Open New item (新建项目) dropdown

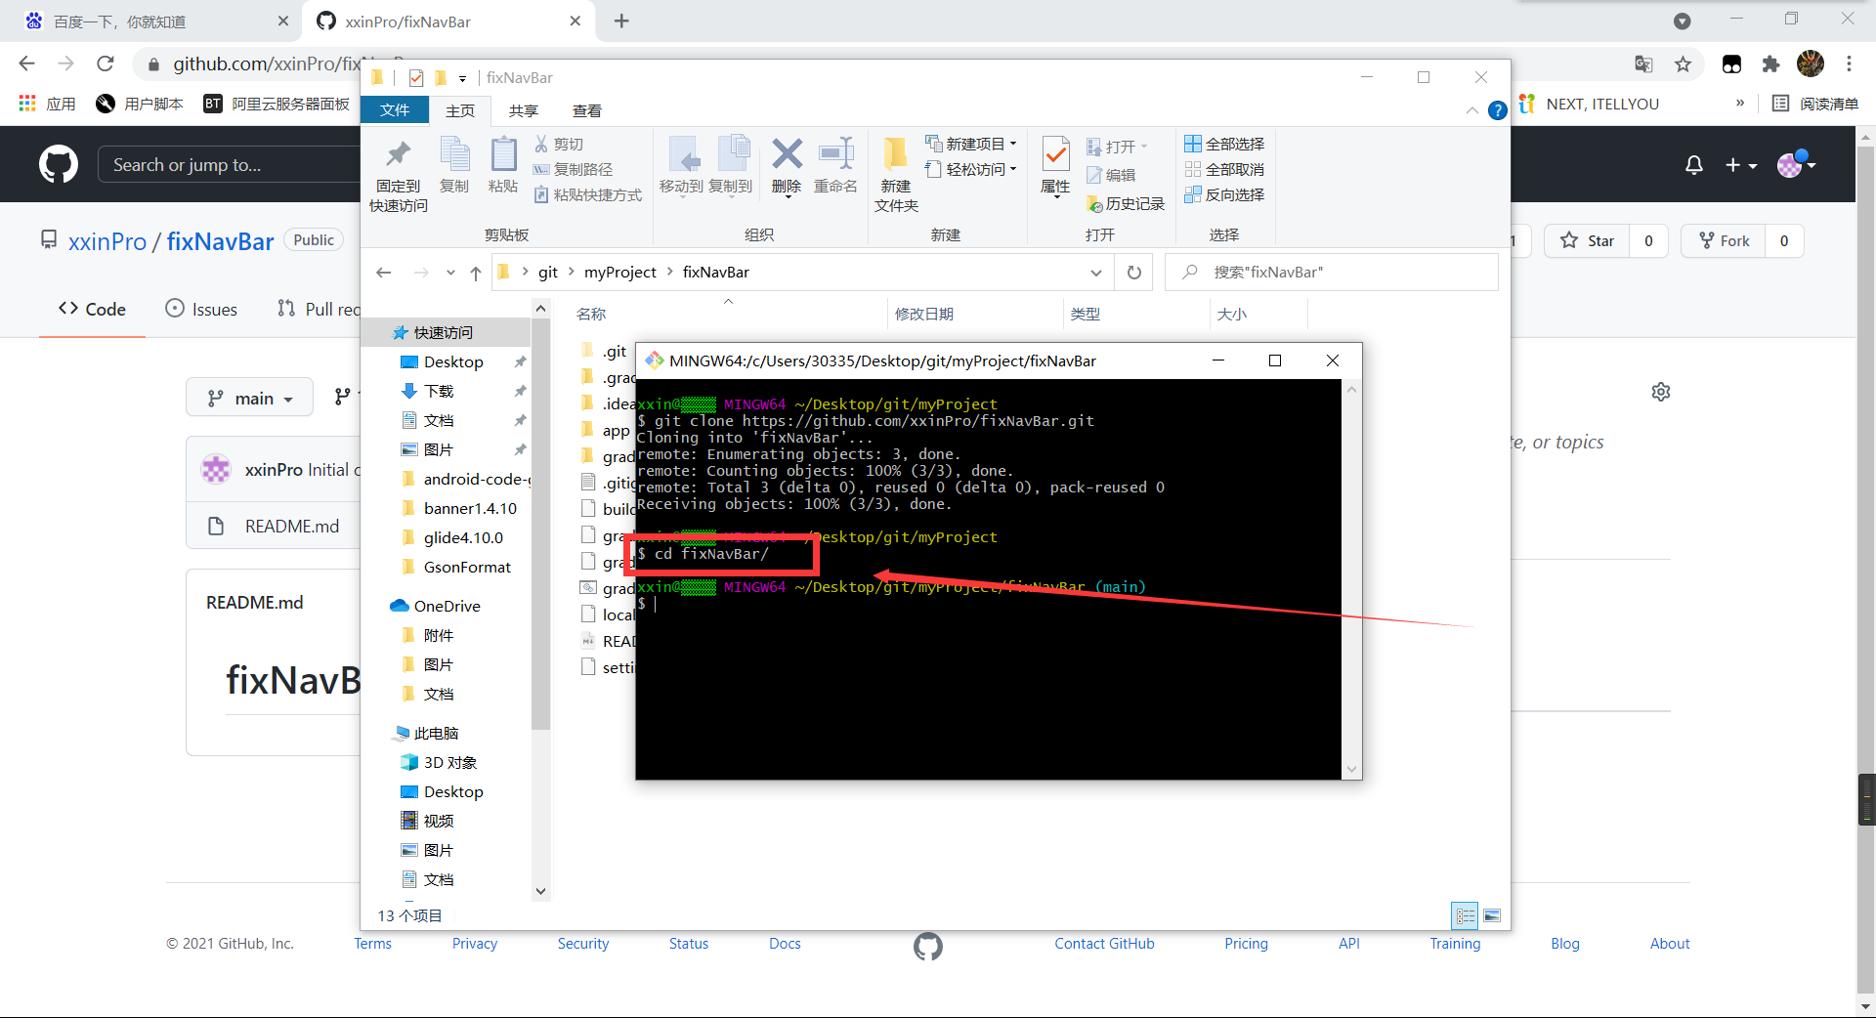coord(971,144)
